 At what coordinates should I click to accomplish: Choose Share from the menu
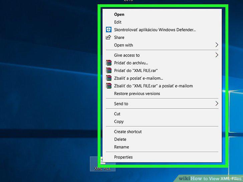(x=119, y=37)
